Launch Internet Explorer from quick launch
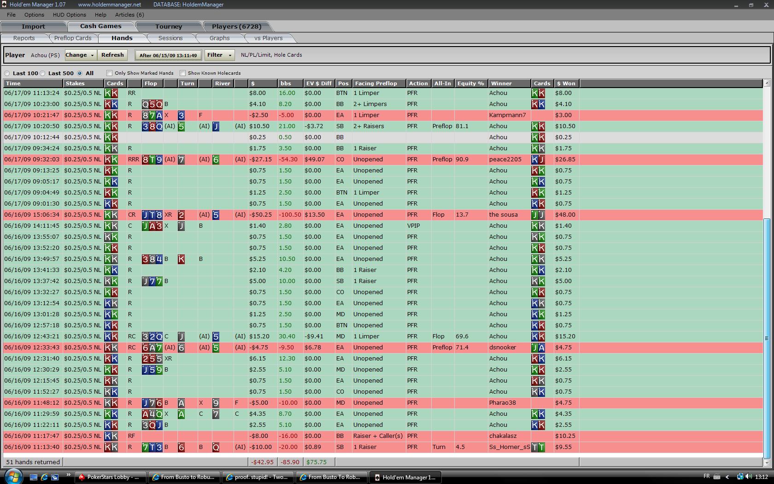Screen dimensions: 774x484 (x=44, y=477)
